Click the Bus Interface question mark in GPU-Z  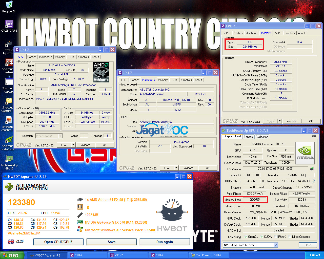314,181
